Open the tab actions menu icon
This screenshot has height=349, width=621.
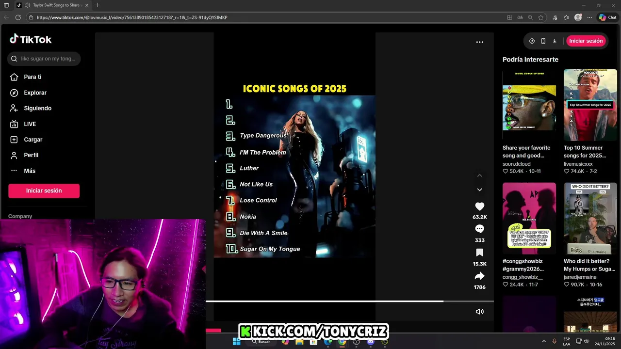tap(6, 5)
